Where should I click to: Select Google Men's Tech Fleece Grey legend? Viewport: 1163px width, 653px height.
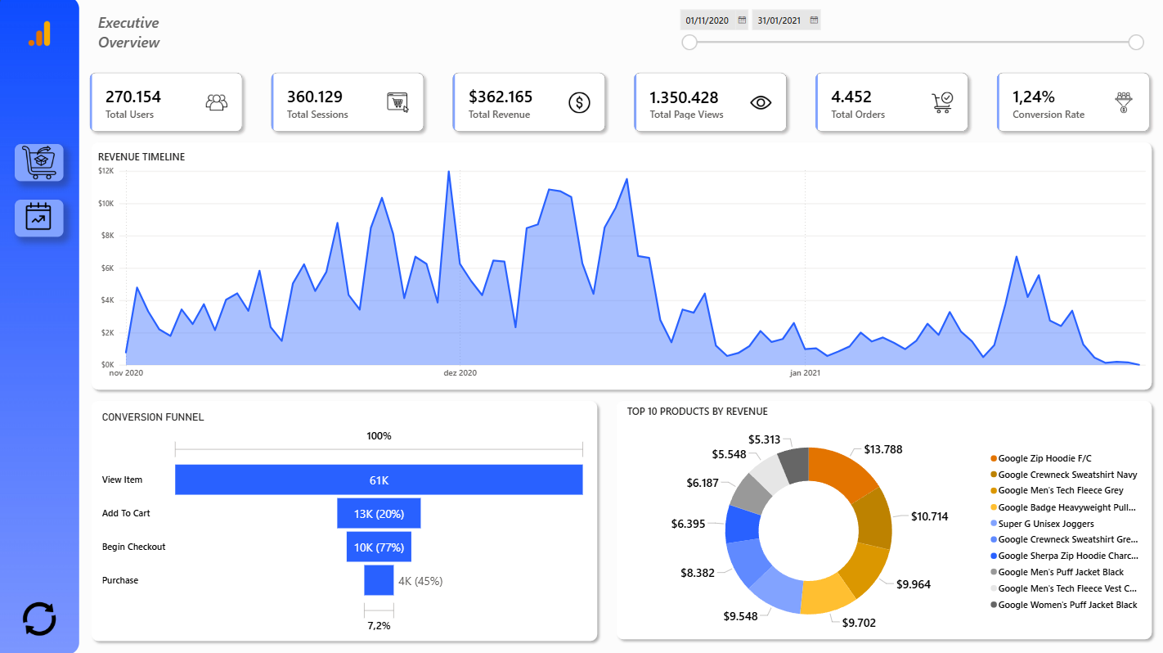pyautogui.click(x=1057, y=491)
